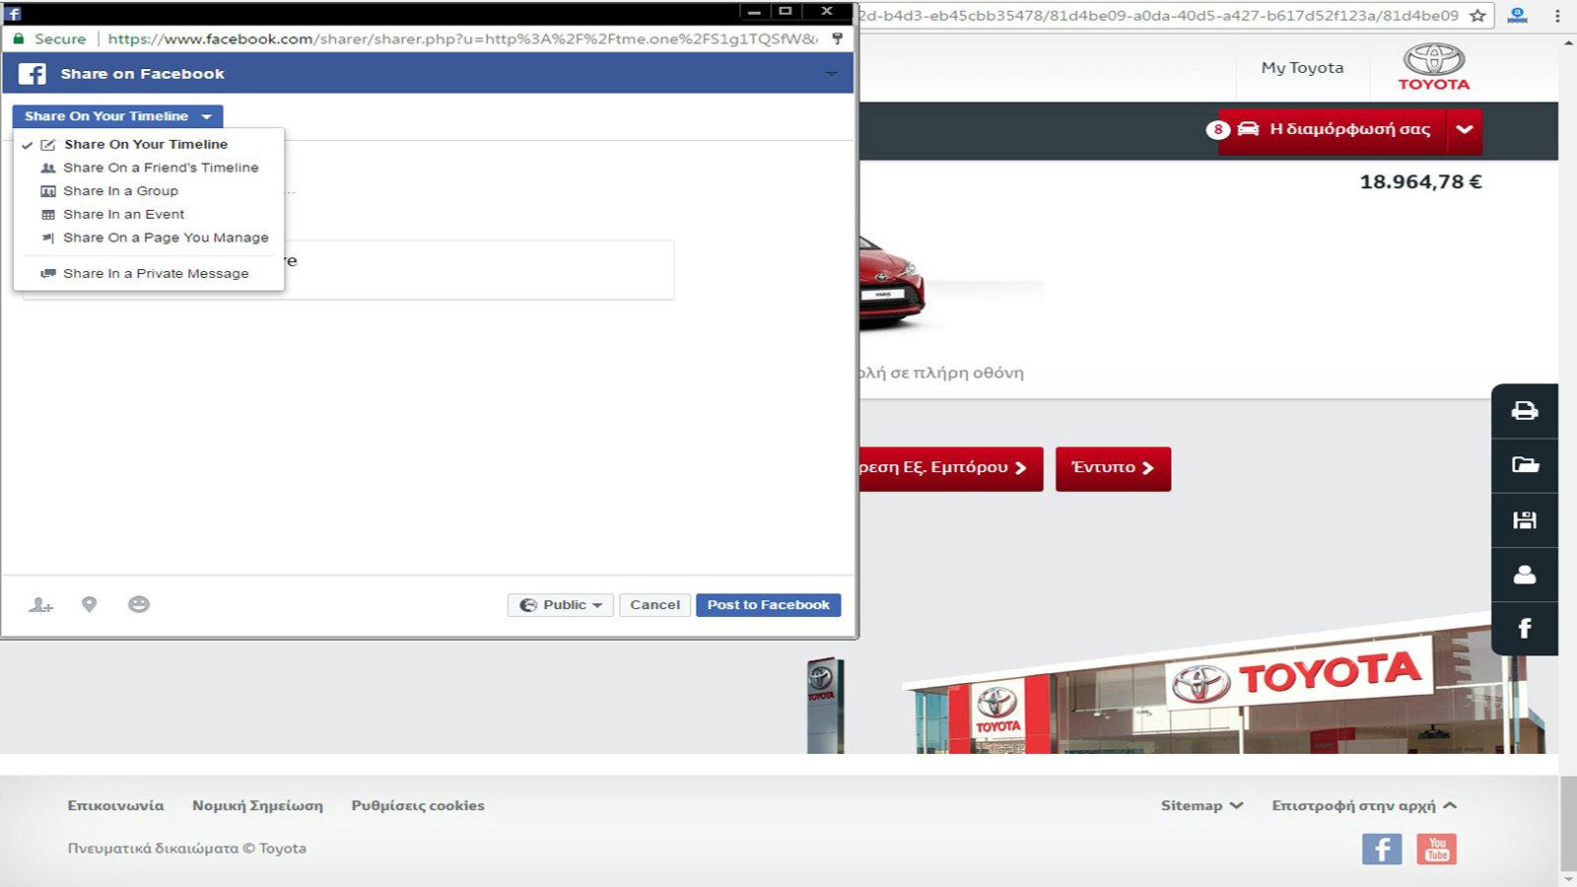Expand the red configuration chevron dropdown
Image resolution: width=1577 pixels, height=887 pixels.
point(1465,129)
